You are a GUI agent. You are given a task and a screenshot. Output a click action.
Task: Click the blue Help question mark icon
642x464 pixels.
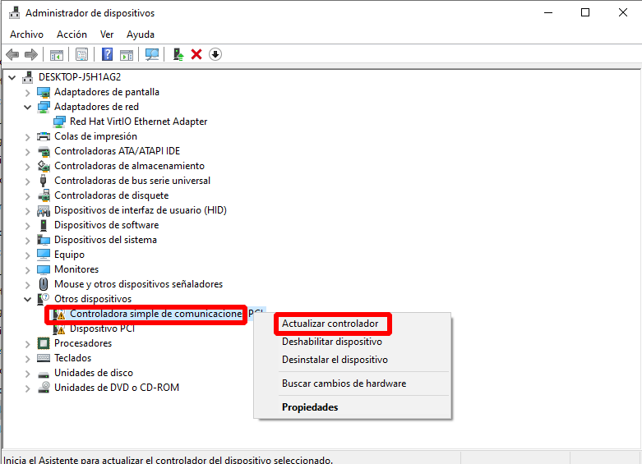pyautogui.click(x=107, y=54)
